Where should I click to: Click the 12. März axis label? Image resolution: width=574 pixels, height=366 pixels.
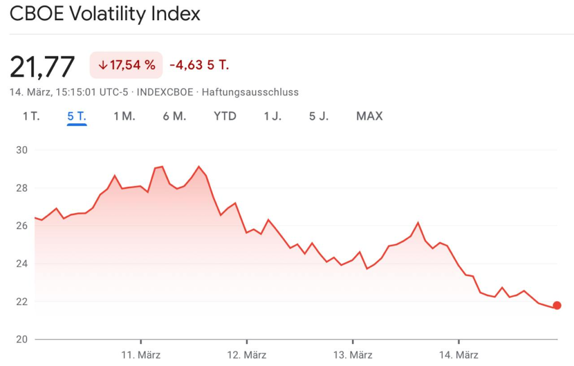coord(247,355)
